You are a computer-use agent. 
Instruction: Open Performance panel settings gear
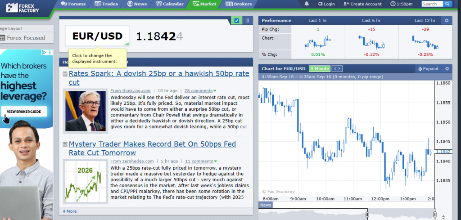pyautogui.click(x=447, y=20)
